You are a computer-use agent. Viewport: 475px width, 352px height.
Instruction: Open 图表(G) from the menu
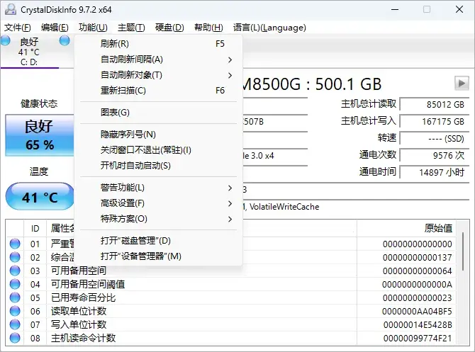[x=158, y=113]
